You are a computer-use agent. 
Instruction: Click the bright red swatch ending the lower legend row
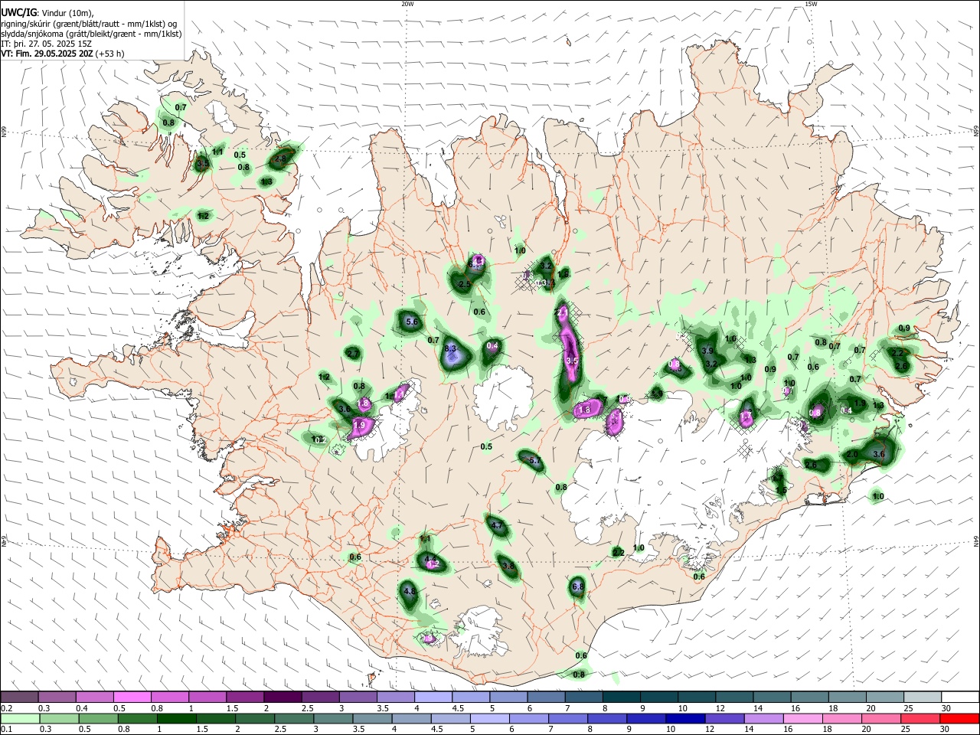pyautogui.click(x=959, y=719)
